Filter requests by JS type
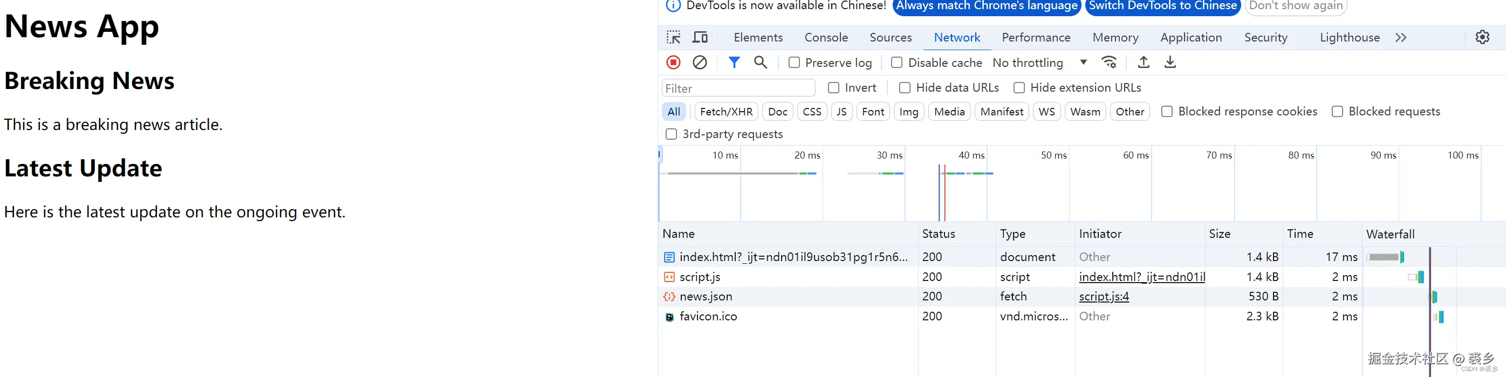The image size is (1506, 377). click(x=842, y=112)
